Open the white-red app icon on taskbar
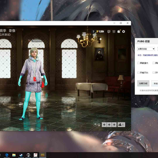This screenshot has width=158, height=158. 36,155
